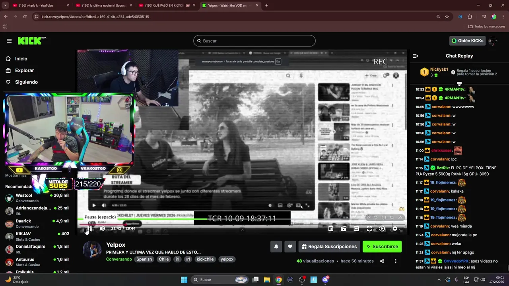The height and width of the screenshot is (286, 509).
Task: Toggle theater mode on the player
Action: (x=356, y=228)
